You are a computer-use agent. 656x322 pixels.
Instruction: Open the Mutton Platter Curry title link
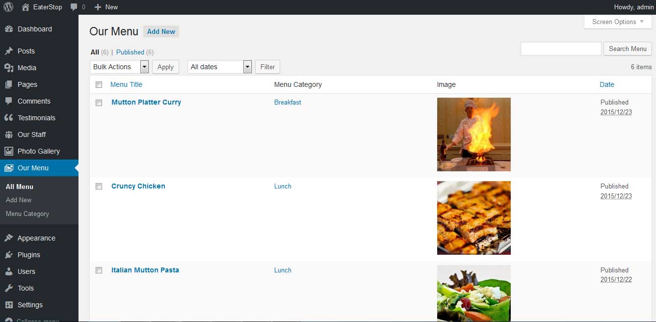pyautogui.click(x=146, y=102)
